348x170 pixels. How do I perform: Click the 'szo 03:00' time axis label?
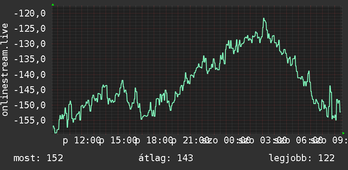click(x=262, y=141)
